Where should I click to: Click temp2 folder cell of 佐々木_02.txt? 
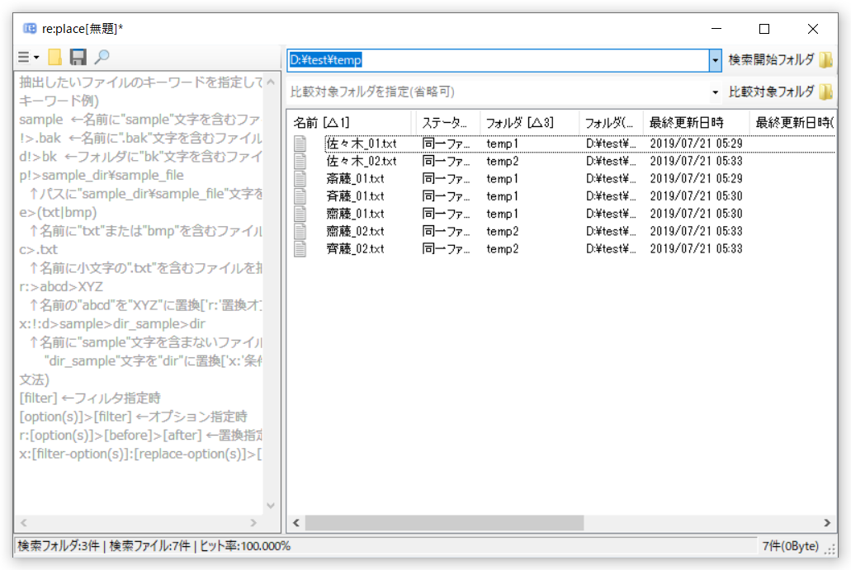pyautogui.click(x=503, y=161)
